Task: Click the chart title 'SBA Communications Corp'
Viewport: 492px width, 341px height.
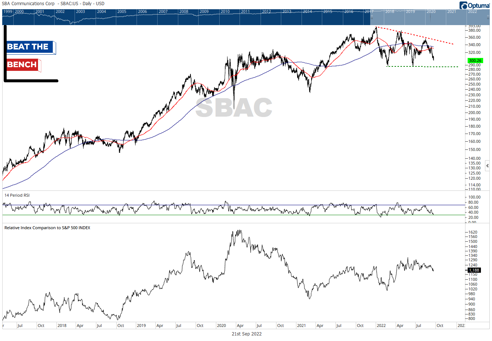Action: tap(28, 4)
